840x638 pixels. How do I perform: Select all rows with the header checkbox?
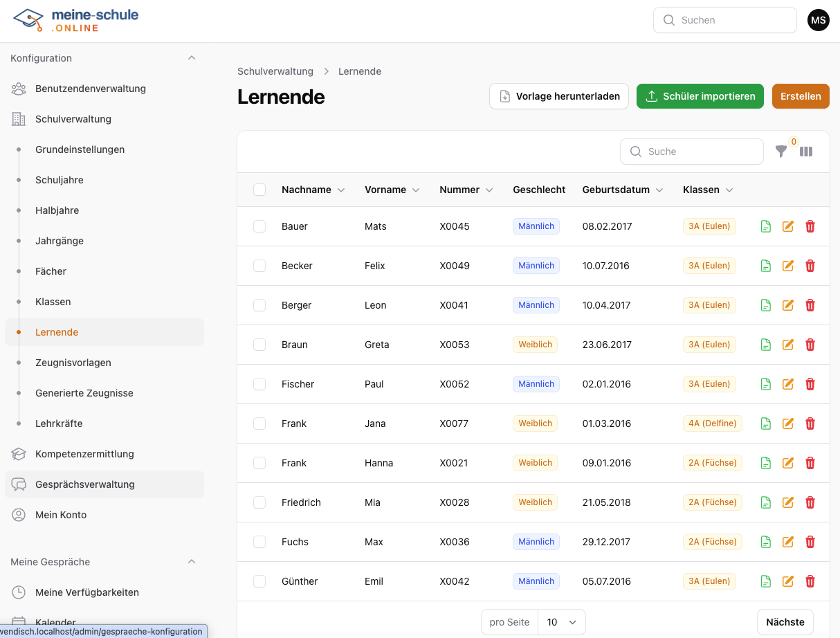click(x=259, y=190)
